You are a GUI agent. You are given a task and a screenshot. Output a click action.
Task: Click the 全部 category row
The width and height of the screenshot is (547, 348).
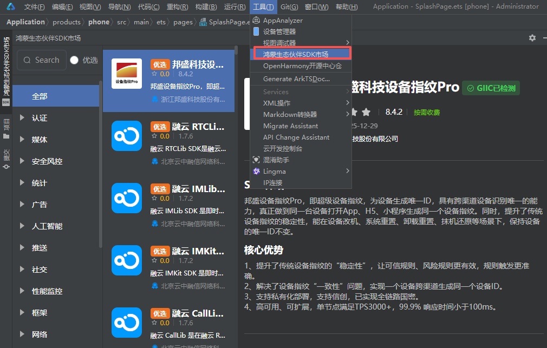[56, 96]
